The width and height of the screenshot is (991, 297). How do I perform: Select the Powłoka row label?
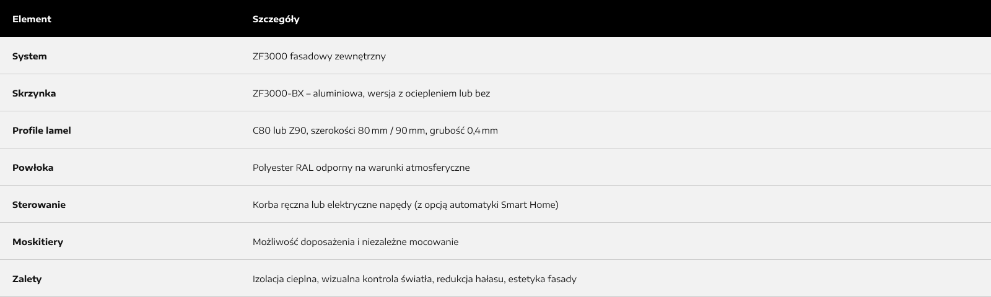pos(33,168)
